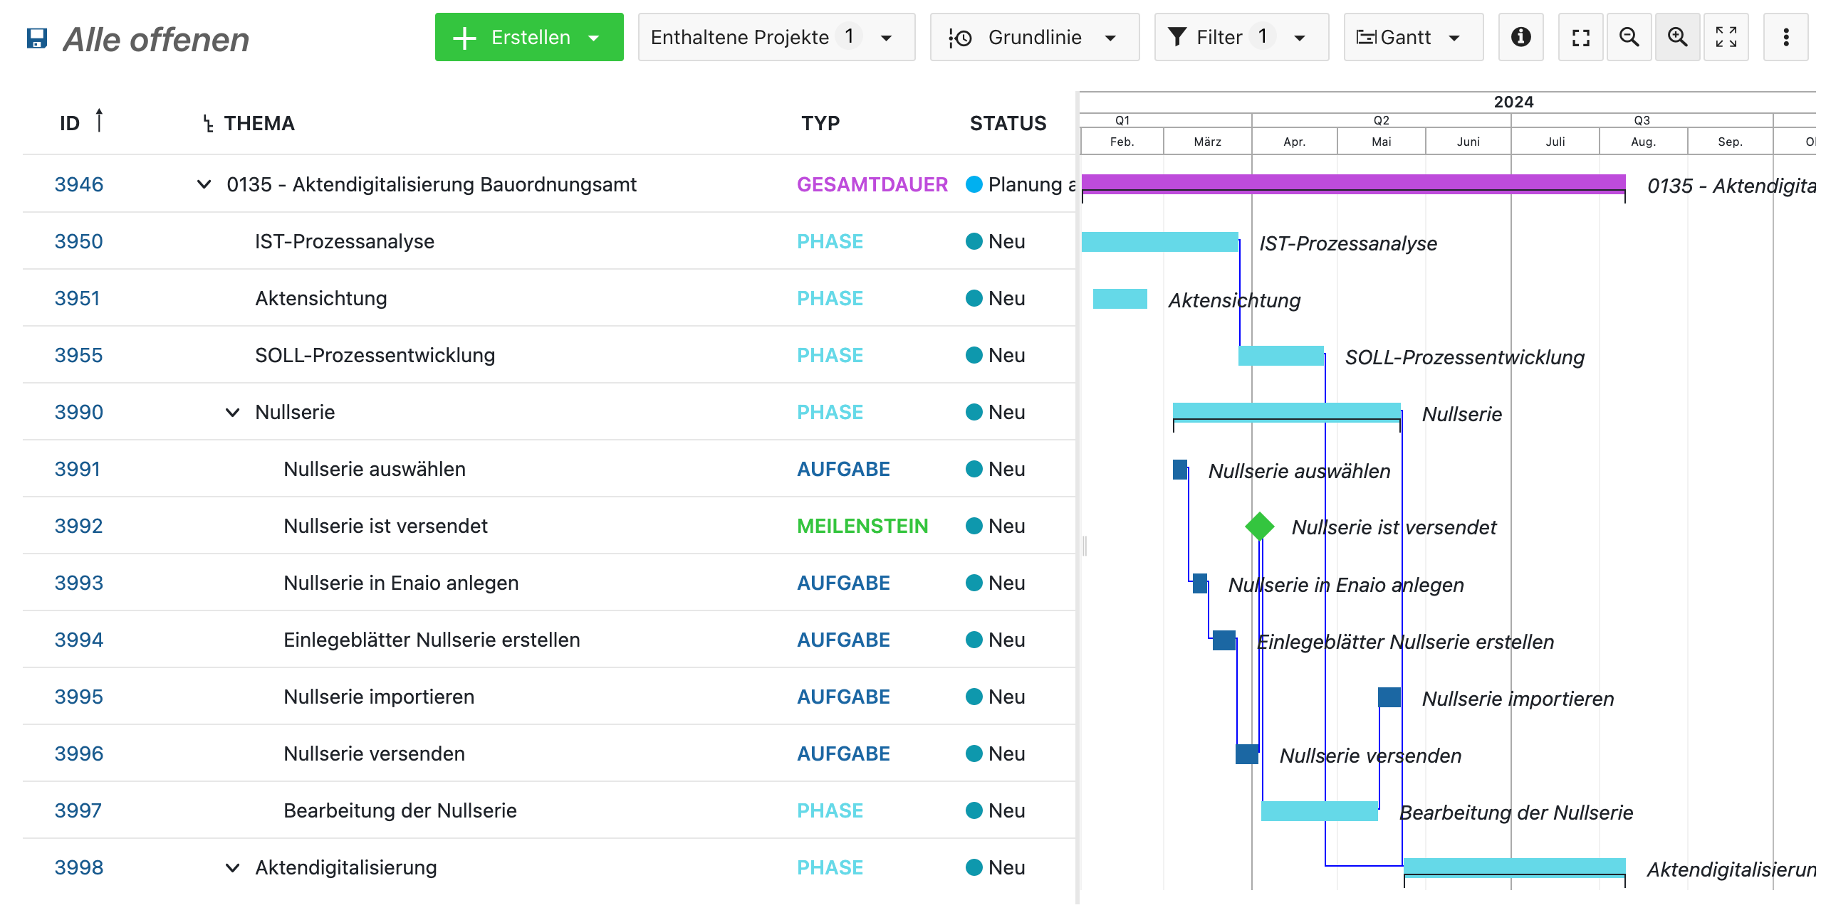Click the hierarchy mode icon next to THEMA

coord(208,124)
